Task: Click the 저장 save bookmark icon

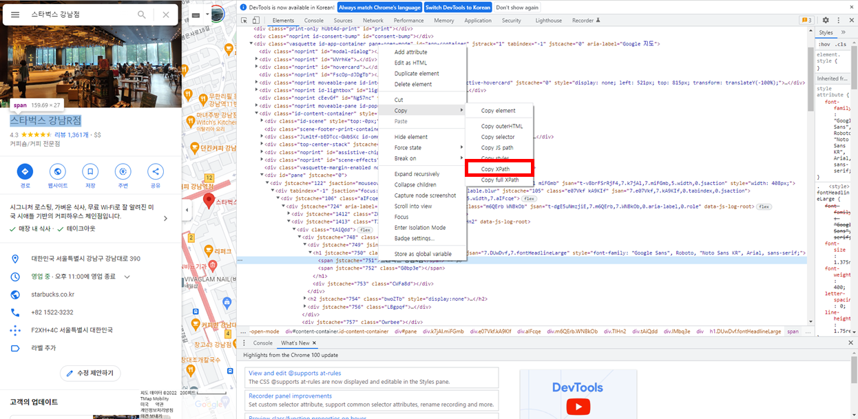Action: click(90, 171)
